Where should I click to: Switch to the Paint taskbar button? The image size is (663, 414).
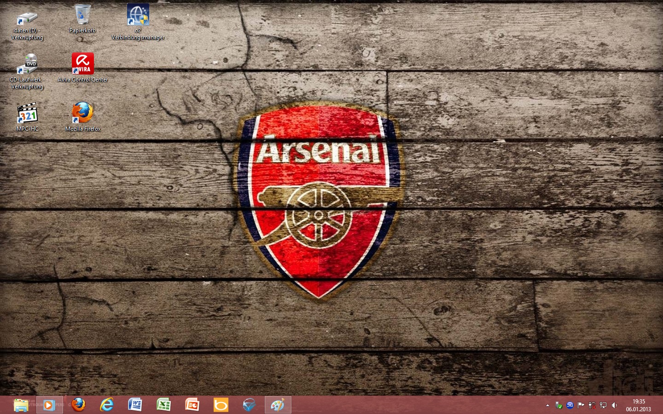click(278, 405)
